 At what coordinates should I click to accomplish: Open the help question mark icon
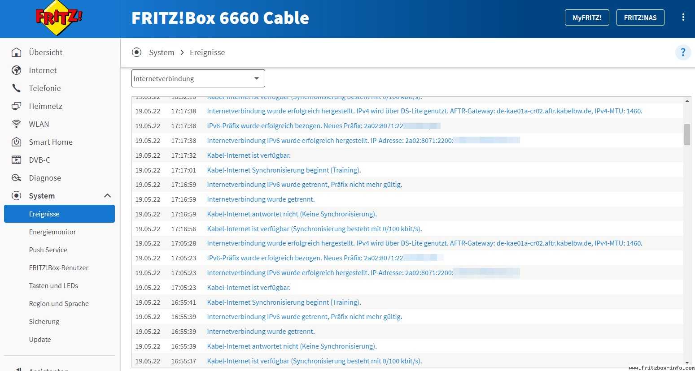click(683, 52)
